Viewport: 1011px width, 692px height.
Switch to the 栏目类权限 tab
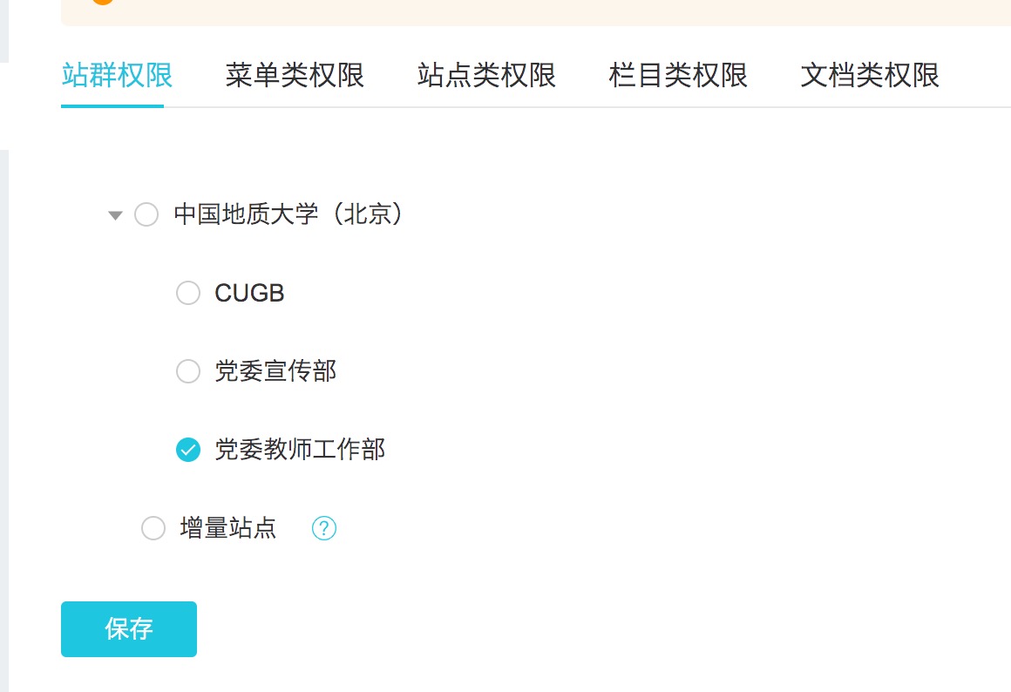click(678, 76)
